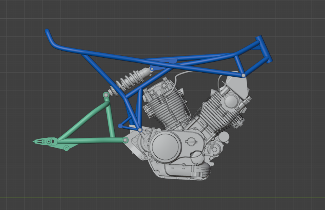Select the small bolt below swingarm axle plate
Image resolution: width=325 pixels, height=210 pixels.
(66, 148)
